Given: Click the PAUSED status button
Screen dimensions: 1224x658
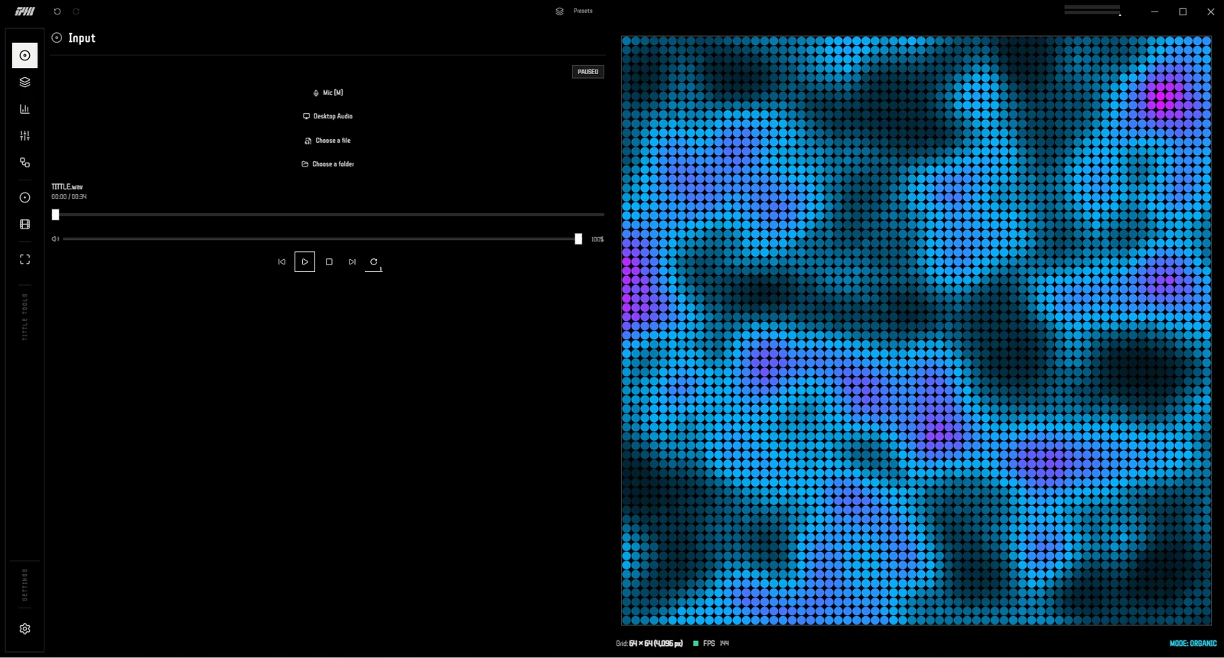Looking at the screenshot, I should (x=588, y=72).
